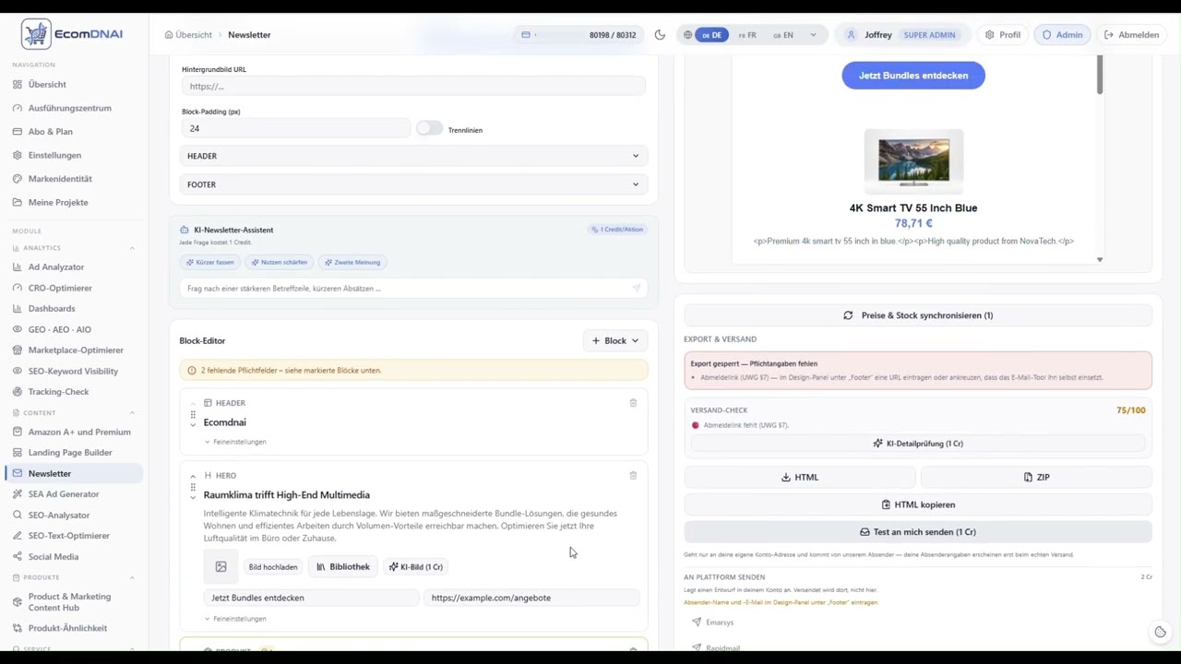Collapse the ANALYTICS sidebar group
1181x664 pixels.
coord(132,248)
